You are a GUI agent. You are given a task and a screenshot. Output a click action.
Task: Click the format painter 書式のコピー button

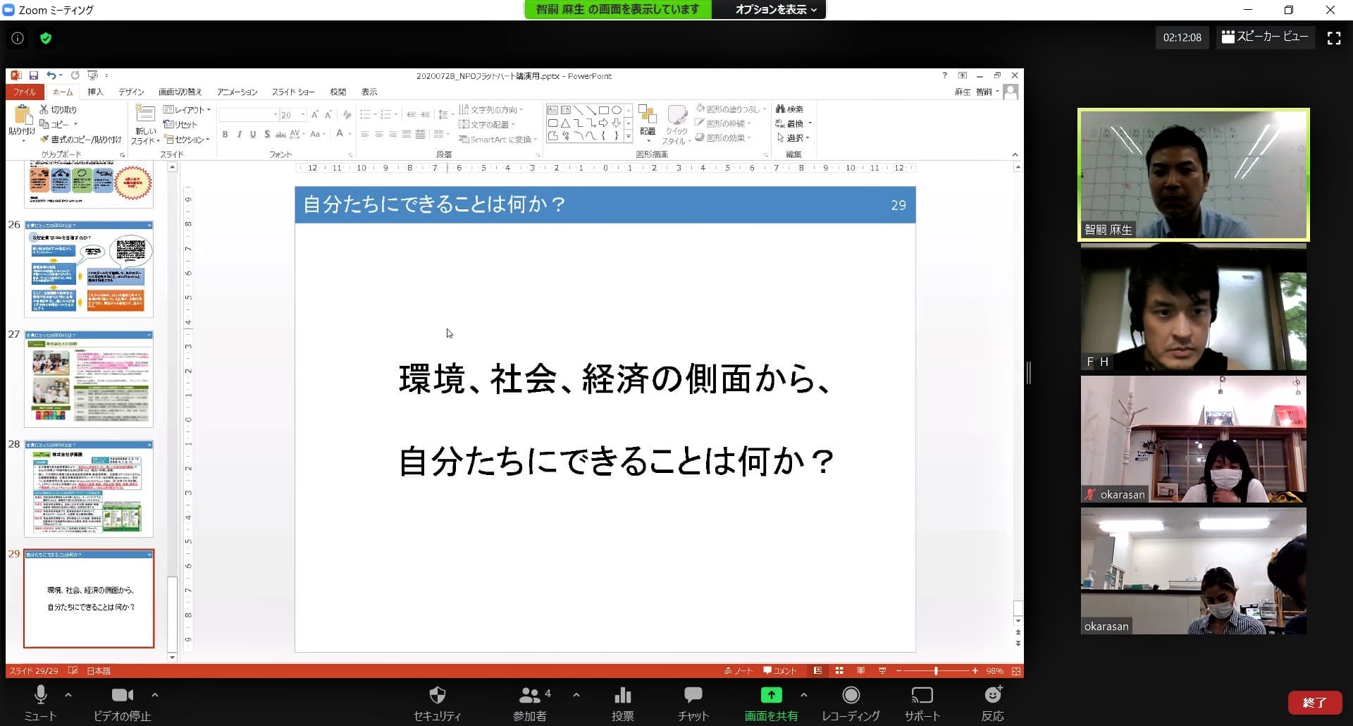[x=81, y=139]
